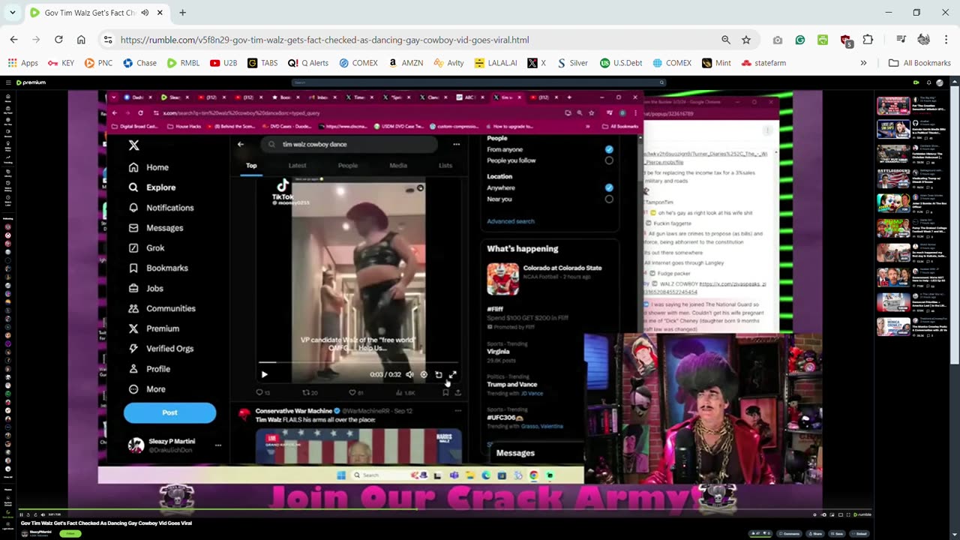
Task: Bookmark this page with the star icon
Action: pyautogui.click(x=746, y=40)
